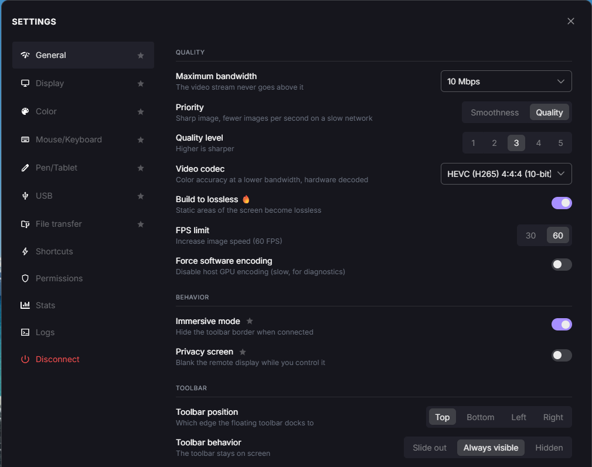Dock toolbar to Top
Image resolution: width=592 pixels, height=467 pixels.
coord(442,417)
